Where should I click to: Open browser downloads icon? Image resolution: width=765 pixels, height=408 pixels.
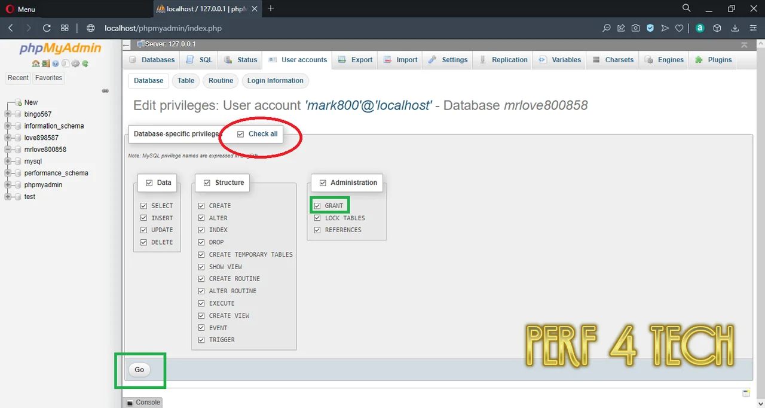tap(735, 28)
